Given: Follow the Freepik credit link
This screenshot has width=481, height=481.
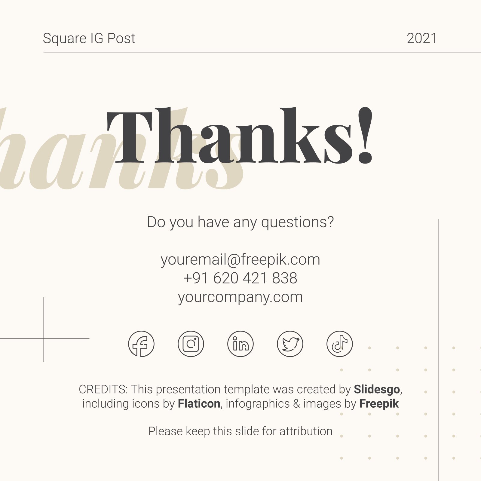Looking at the screenshot, I should click(x=379, y=404).
